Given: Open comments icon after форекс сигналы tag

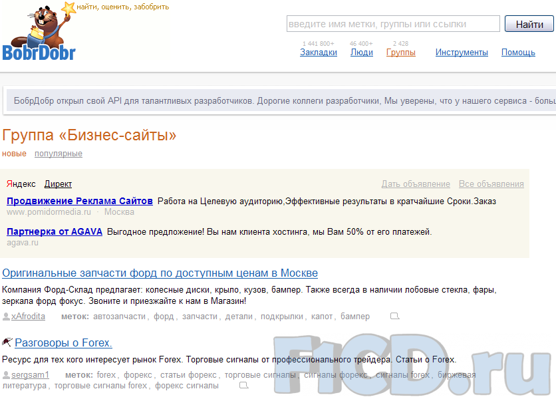Looking at the screenshot, I should [244, 386].
